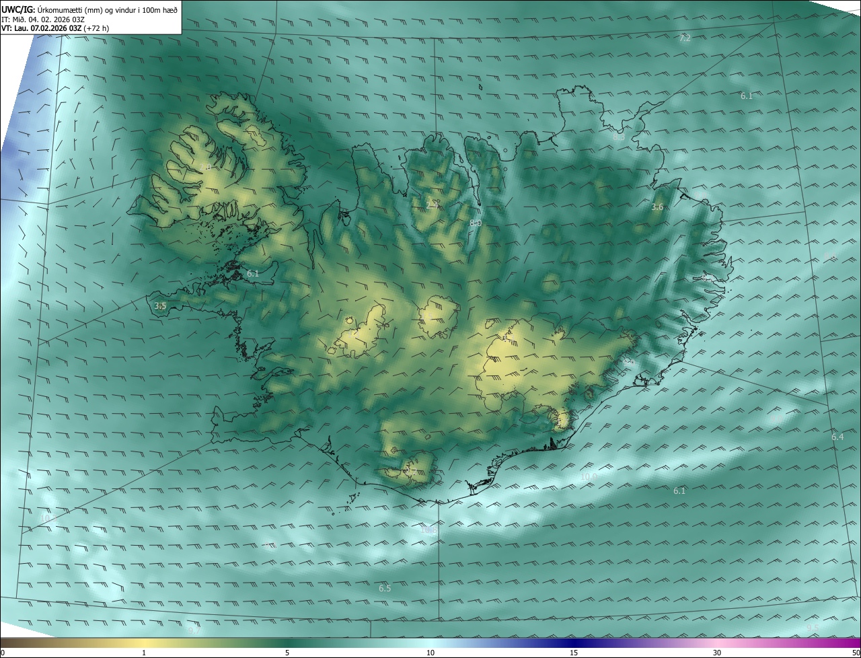The height and width of the screenshot is (658, 861).
Task: Click the colorbar tick label 5
Action: 287,653
